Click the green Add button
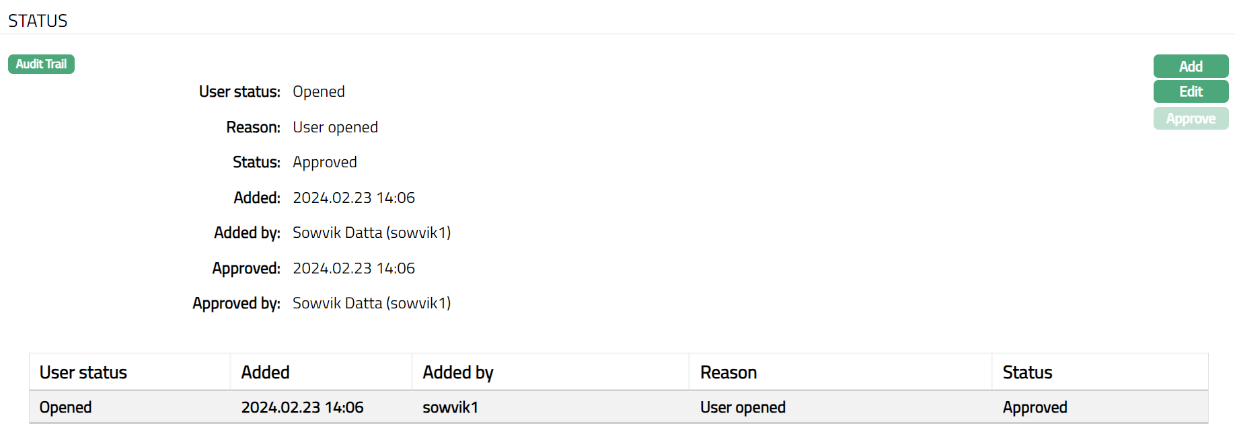This screenshot has width=1235, height=430. (x=1191, y=67)
